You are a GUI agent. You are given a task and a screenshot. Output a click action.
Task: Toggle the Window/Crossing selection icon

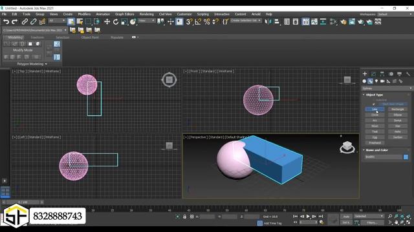96,21
